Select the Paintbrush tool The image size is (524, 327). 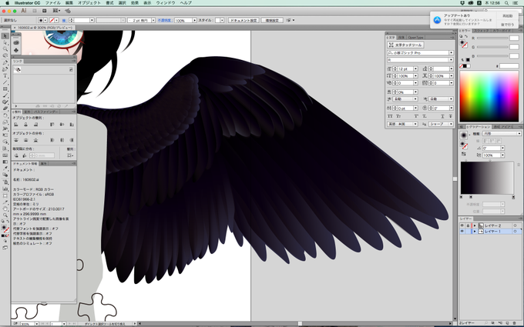[x=5, y=95]
